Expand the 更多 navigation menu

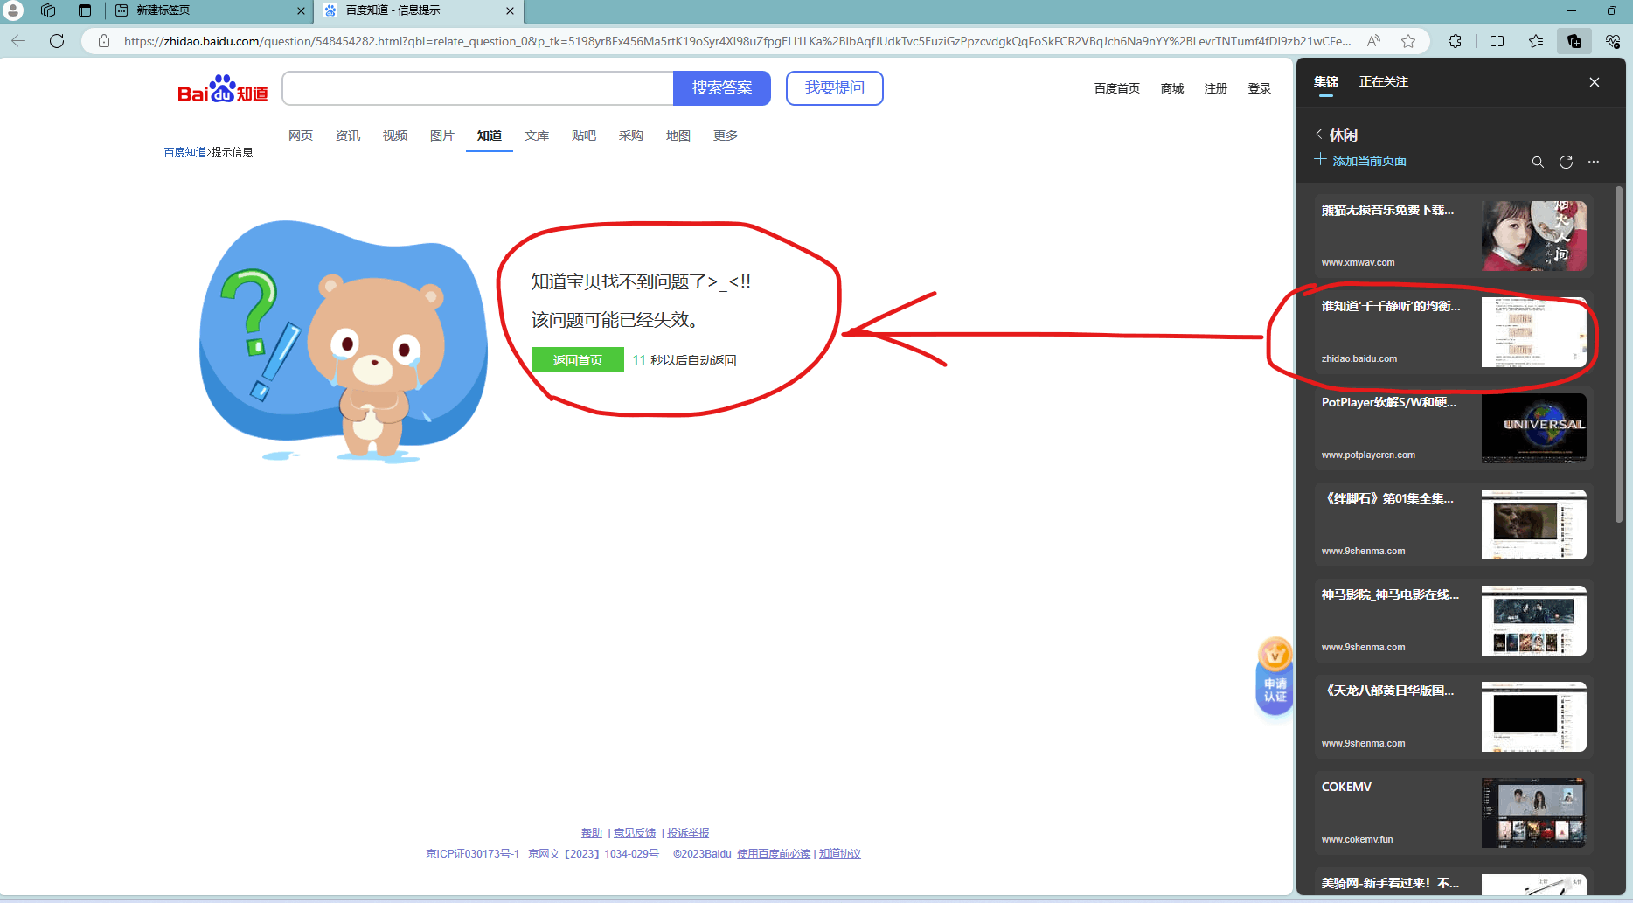tap(726, 135)
